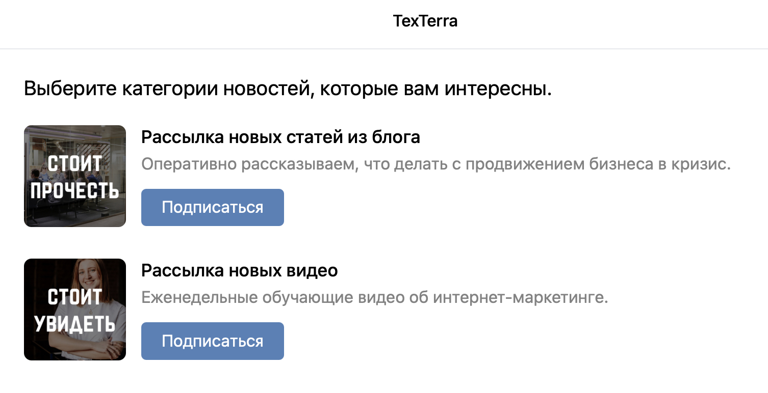This screenshot has height=393, width=768.
Task: Click the "Рассылка новых видео" title
Action: pos(239,270)
